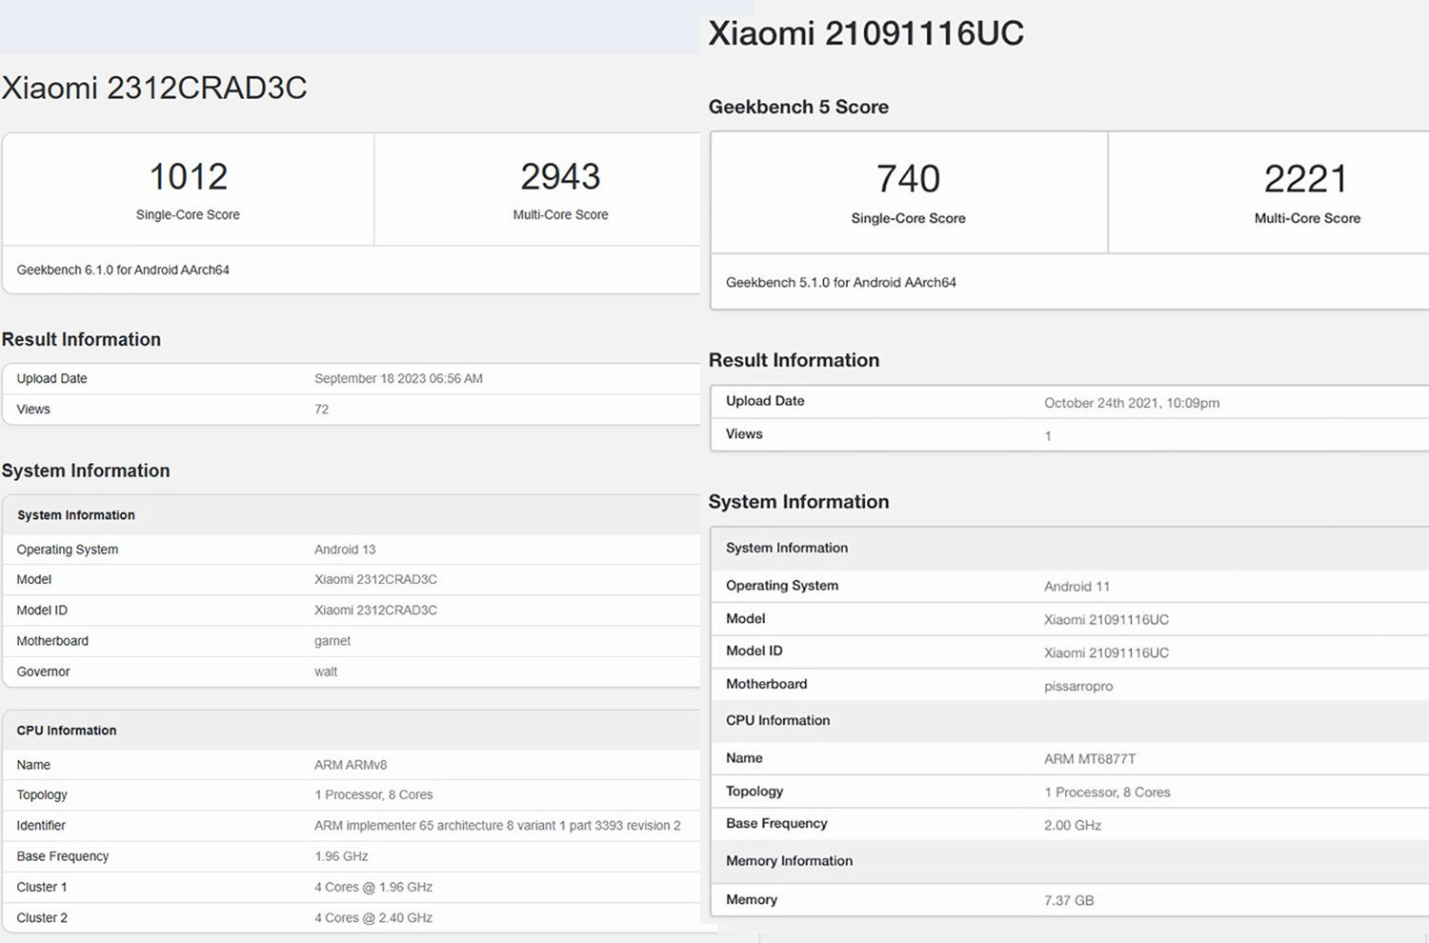Select motherboard value 'garnet'
The image size is (1429, 943).
point(332,641)
